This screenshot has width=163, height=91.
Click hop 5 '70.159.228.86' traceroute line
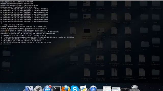point(26,42)
